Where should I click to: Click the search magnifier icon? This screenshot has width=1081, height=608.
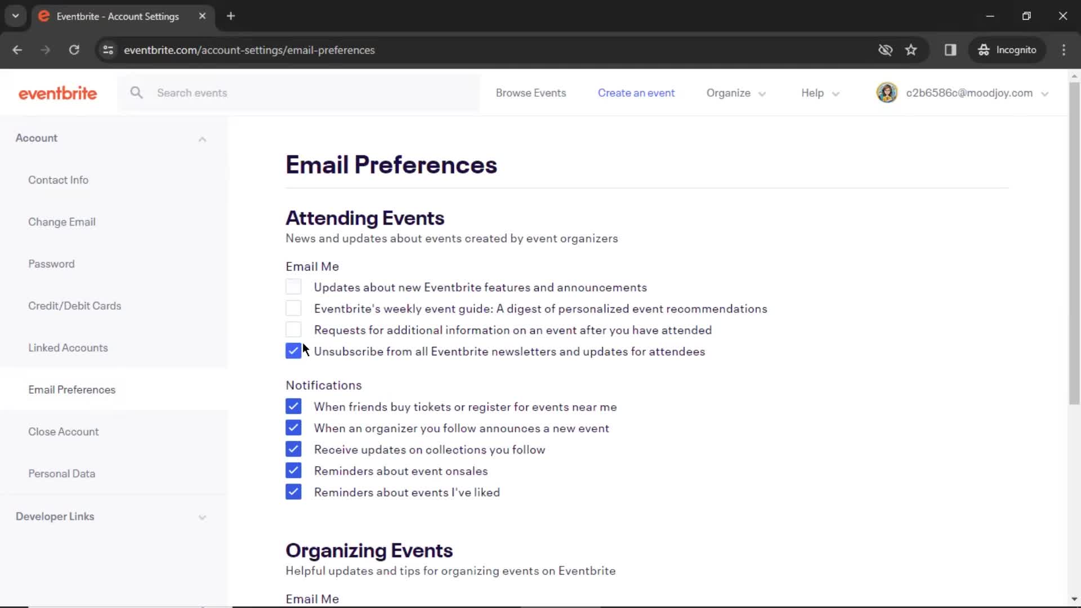[136, 92]
